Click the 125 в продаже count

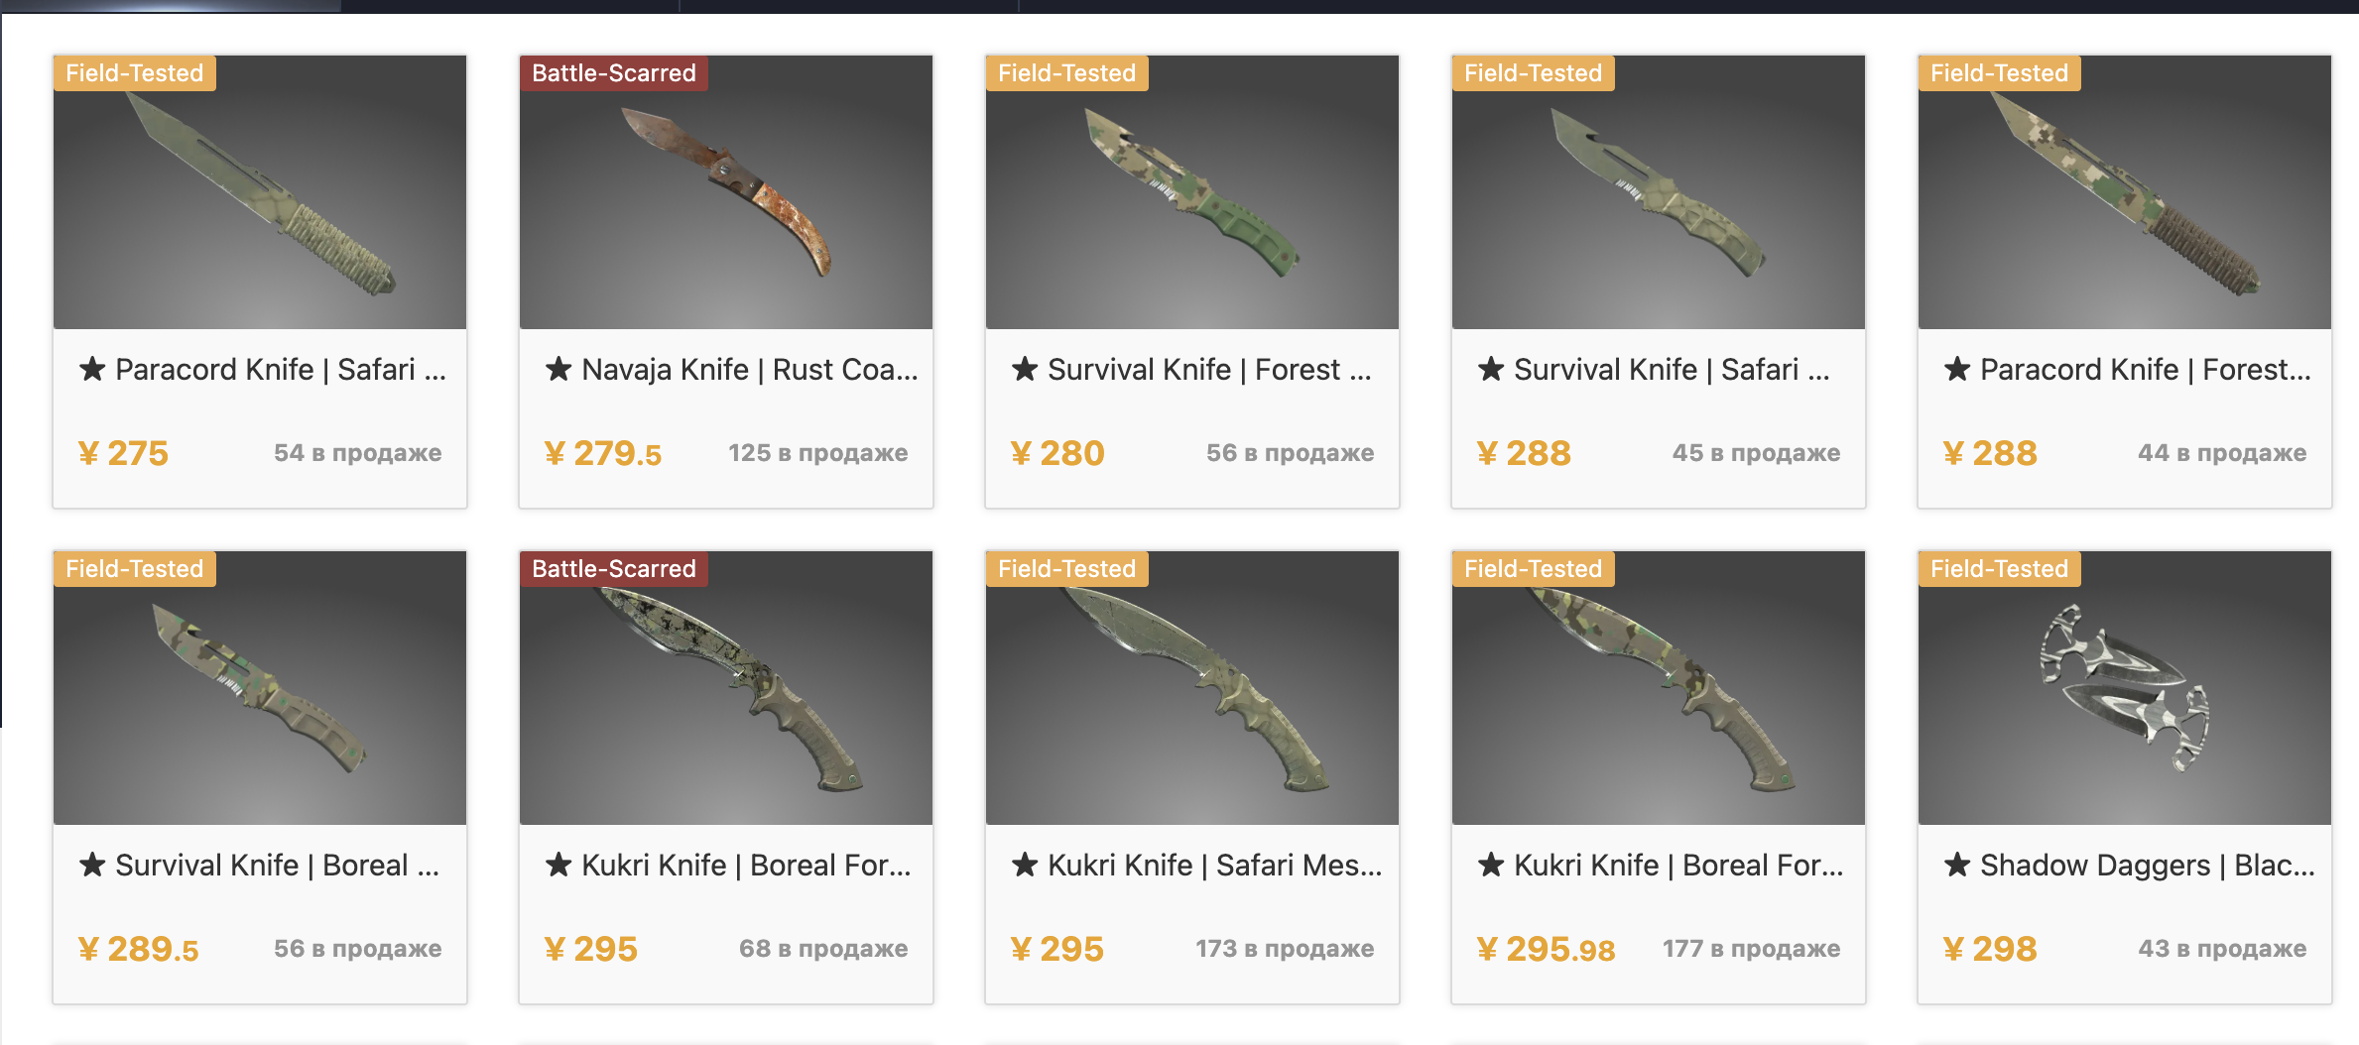tap(817, 453)
